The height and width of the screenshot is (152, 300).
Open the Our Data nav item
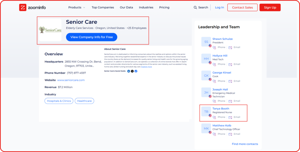click(x=127, y=7)
